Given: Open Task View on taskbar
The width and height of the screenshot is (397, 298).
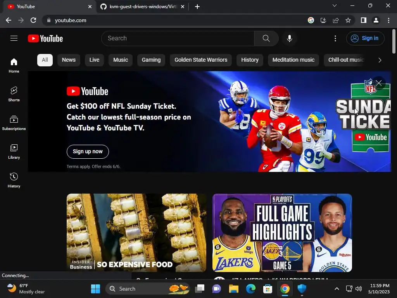Looking at the screenshot, I should pos(200,289).
